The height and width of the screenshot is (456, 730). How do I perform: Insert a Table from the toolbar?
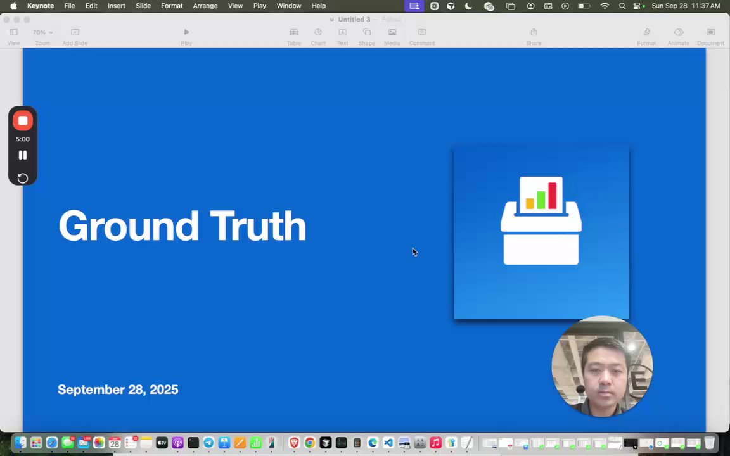click(x=294, y=36)
